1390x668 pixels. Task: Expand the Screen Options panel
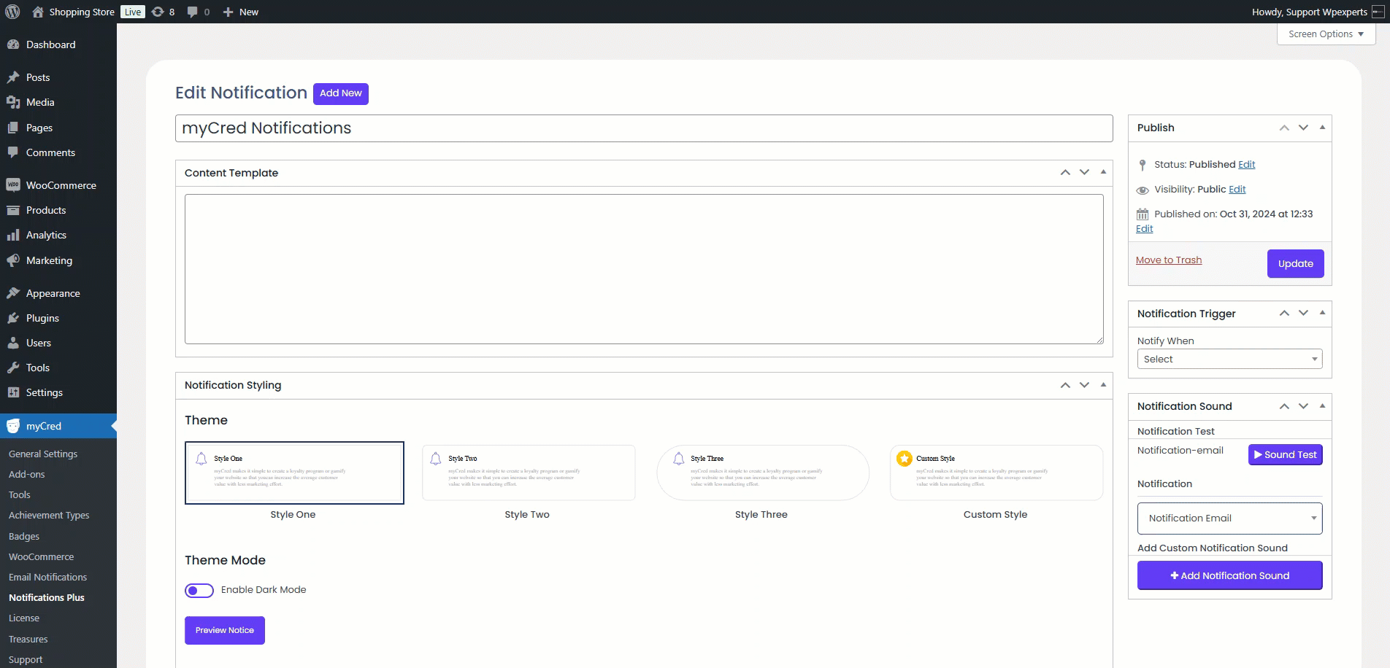1326,34
